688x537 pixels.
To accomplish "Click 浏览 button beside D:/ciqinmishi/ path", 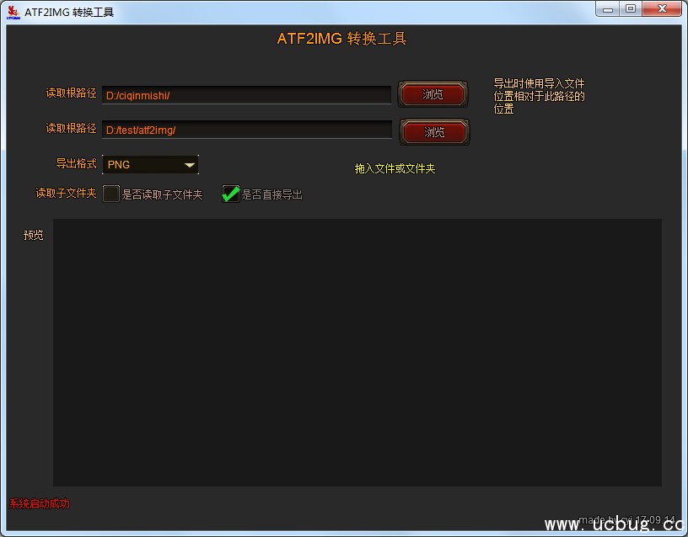I will tap(433, 94).
